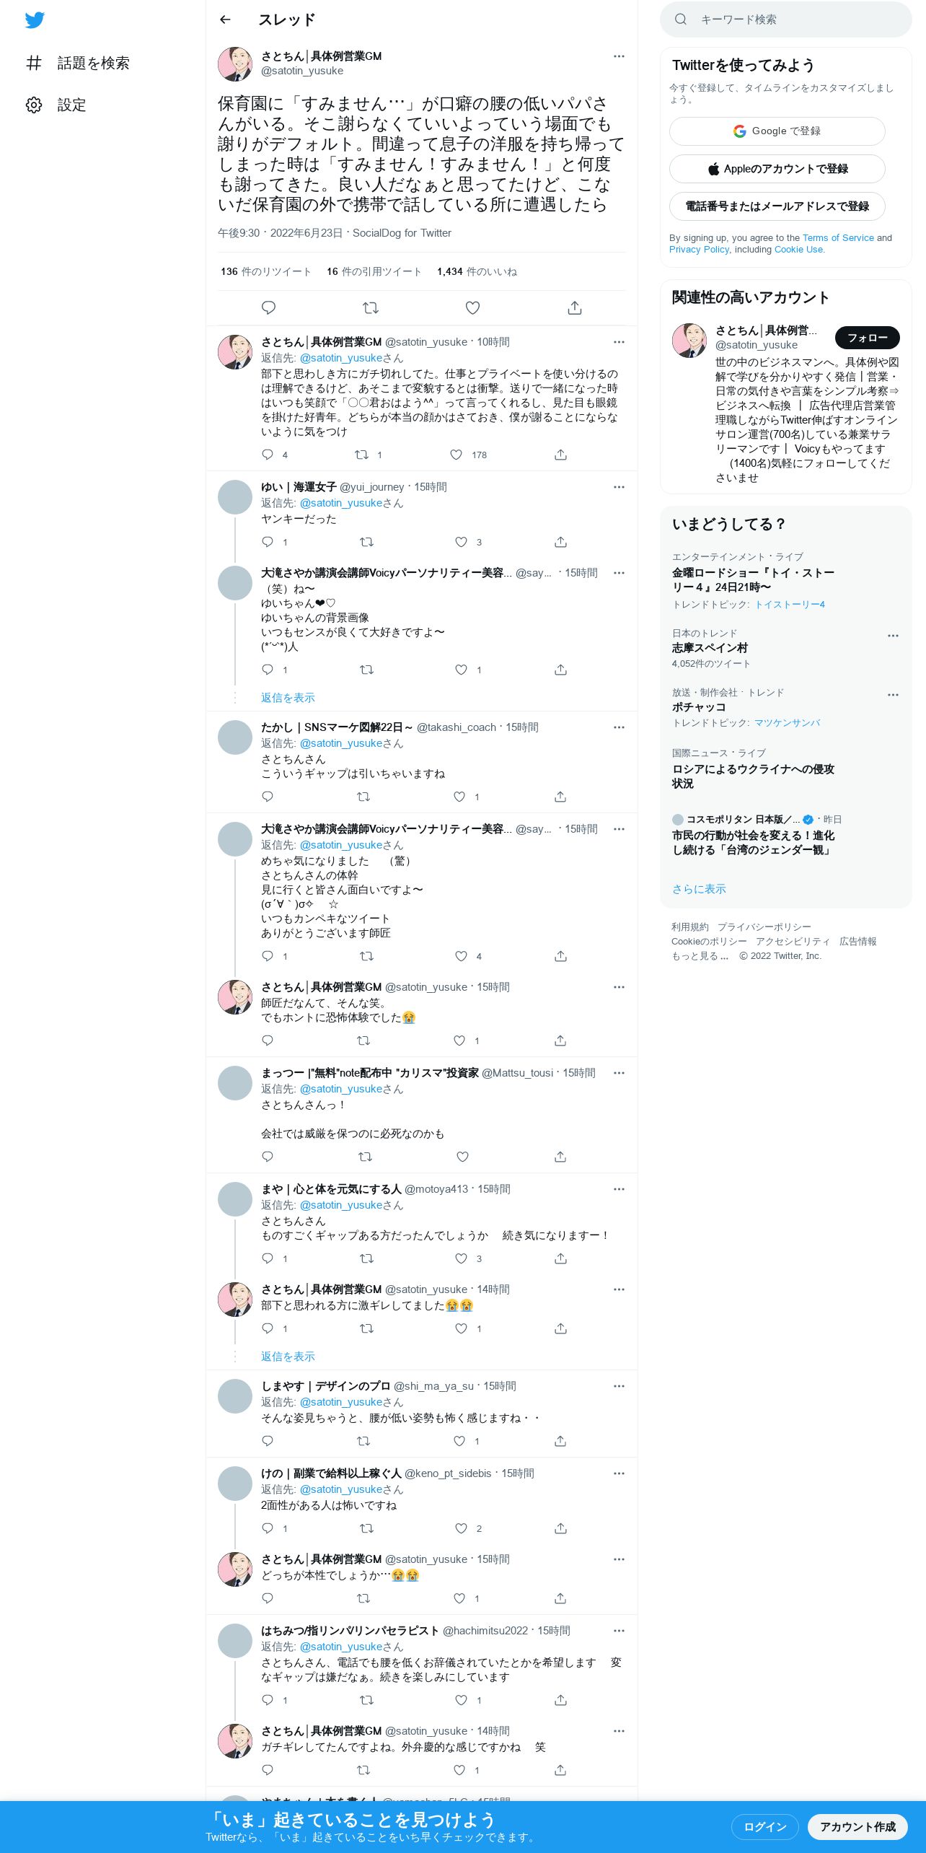The height and width of the screenshot is (1853, 926).
Task: Share the main tweet via share icon
Action: click(x=575, y=308)
